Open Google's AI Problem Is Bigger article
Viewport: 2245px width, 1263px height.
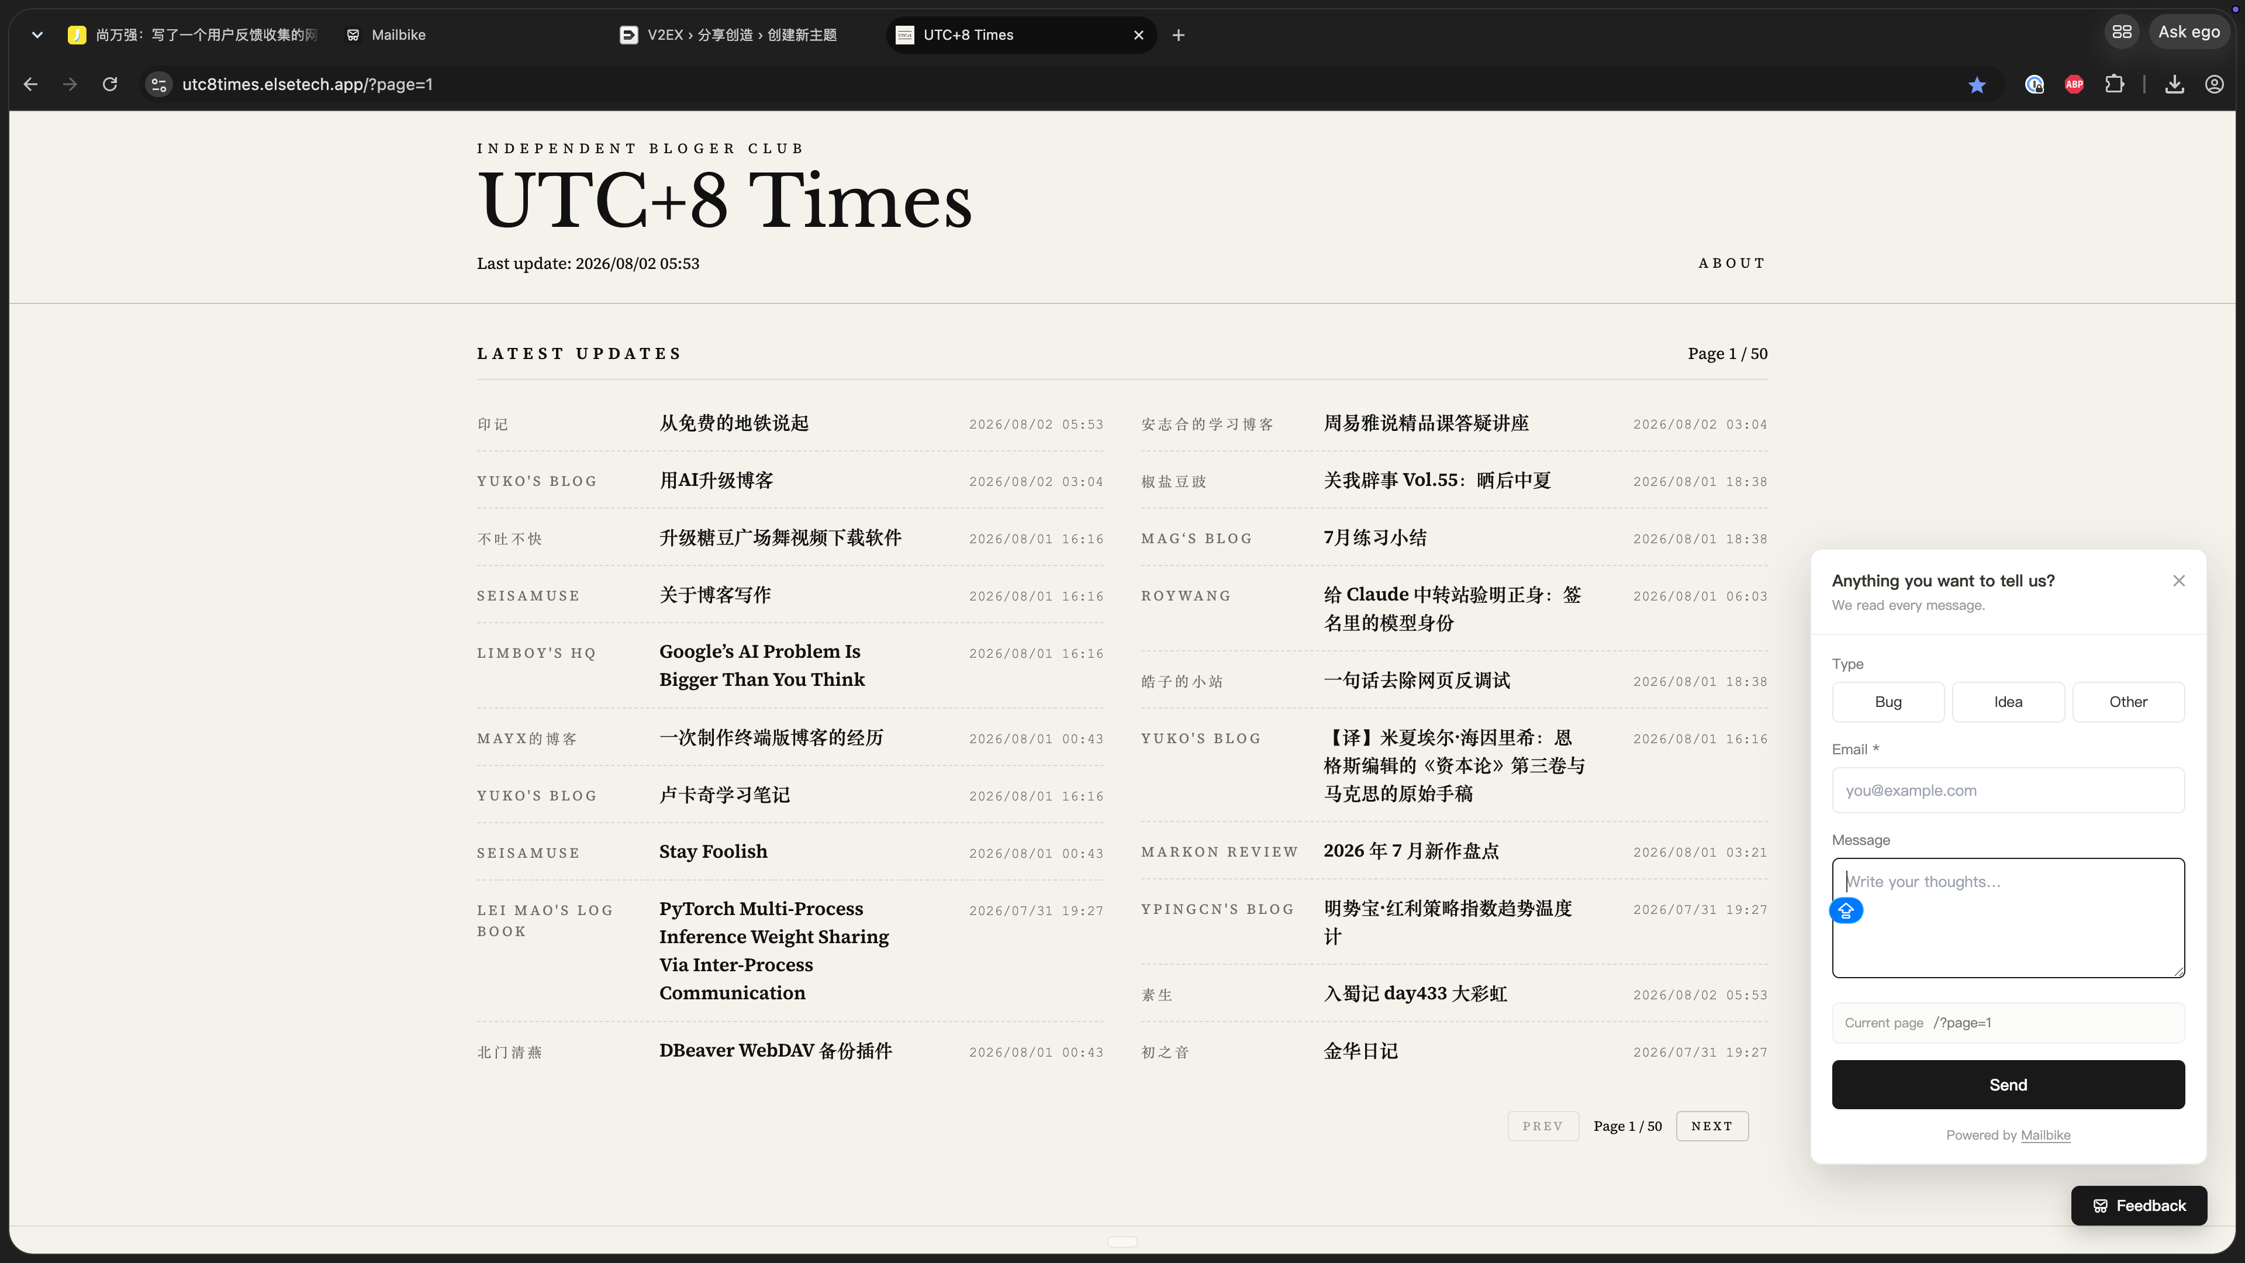click(x=762, y=666)
